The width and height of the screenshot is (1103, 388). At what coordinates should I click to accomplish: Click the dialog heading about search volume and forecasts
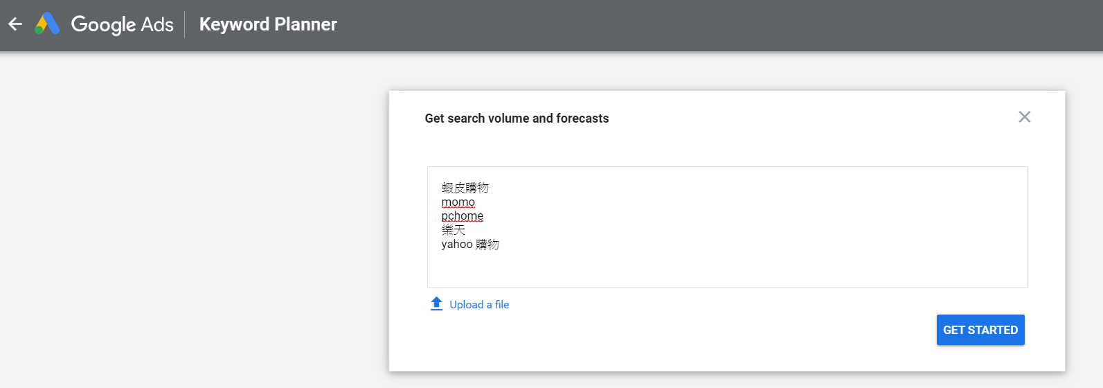(517, 118)
